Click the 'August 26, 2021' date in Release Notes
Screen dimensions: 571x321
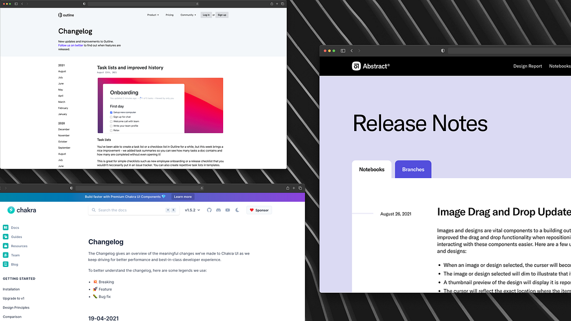tap(395, 214)
